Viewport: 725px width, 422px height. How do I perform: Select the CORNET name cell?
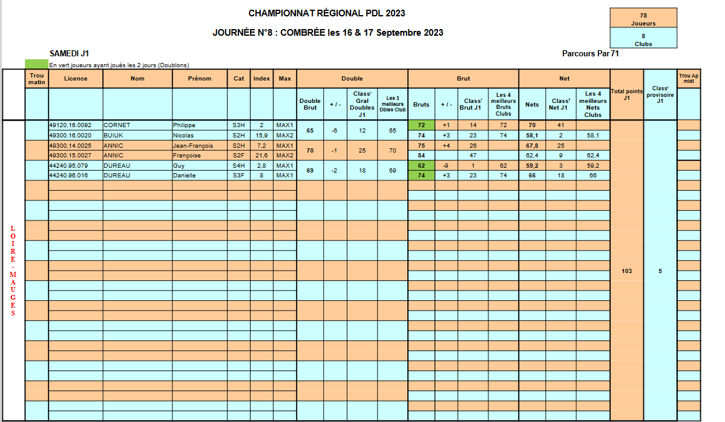click(x=137, y=125)
